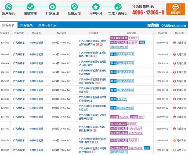Click 广汽乘用车 brand in row 1244007
This screenshot has height=155, width=188.
19,54
